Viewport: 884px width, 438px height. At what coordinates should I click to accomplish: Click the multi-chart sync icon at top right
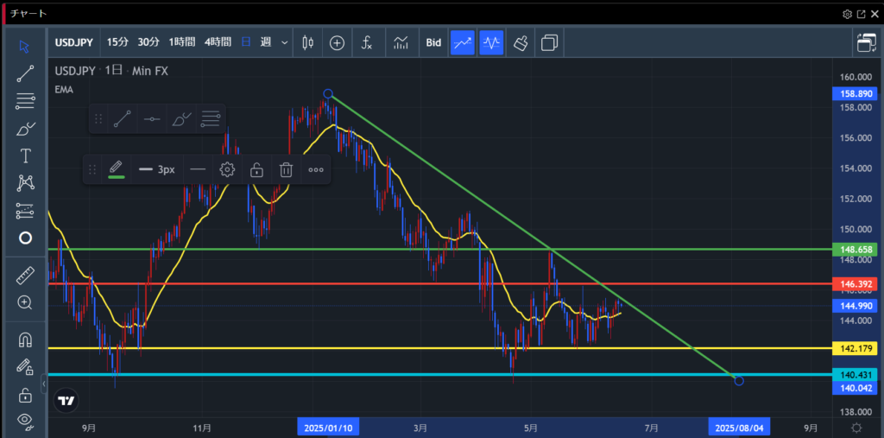[867, 42]
